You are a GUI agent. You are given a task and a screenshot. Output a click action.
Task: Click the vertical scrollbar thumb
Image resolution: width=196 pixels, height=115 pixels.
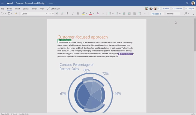tap(195, 35)
